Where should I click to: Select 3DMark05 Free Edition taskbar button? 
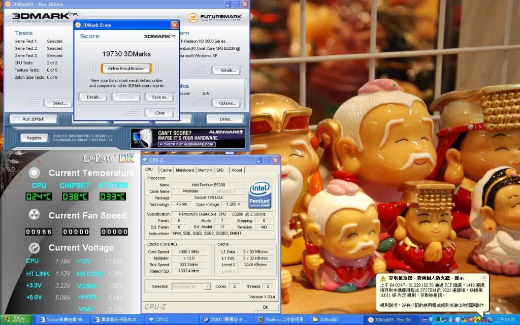click(391, 319)
